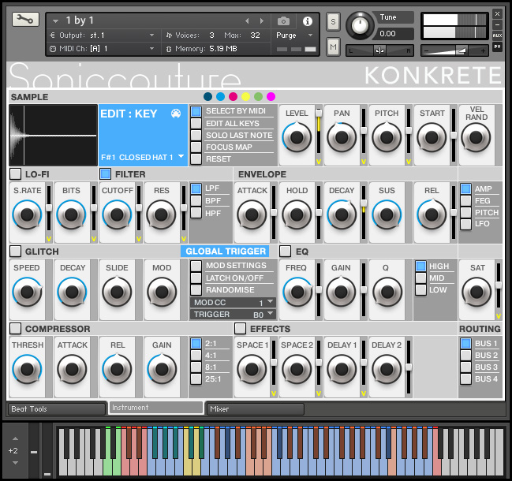Click the pan L/R slider

pos(379,50)
